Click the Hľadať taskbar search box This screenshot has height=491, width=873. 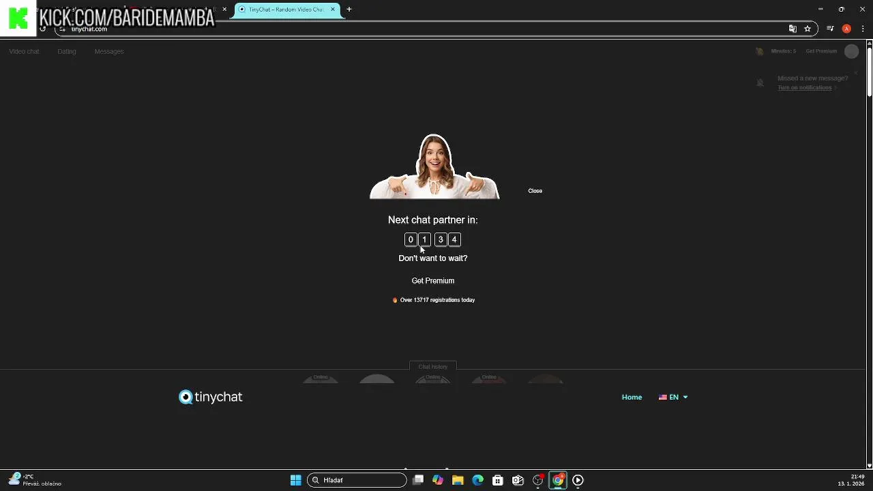point(357,480)
